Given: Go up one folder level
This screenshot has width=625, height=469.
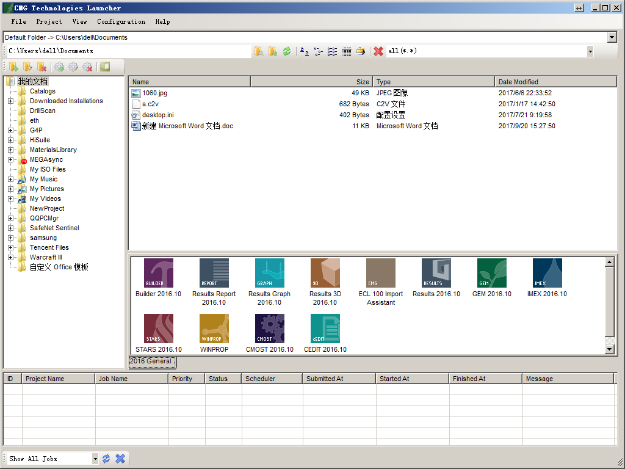Looking at the screenshot, I should coord(273,51).
